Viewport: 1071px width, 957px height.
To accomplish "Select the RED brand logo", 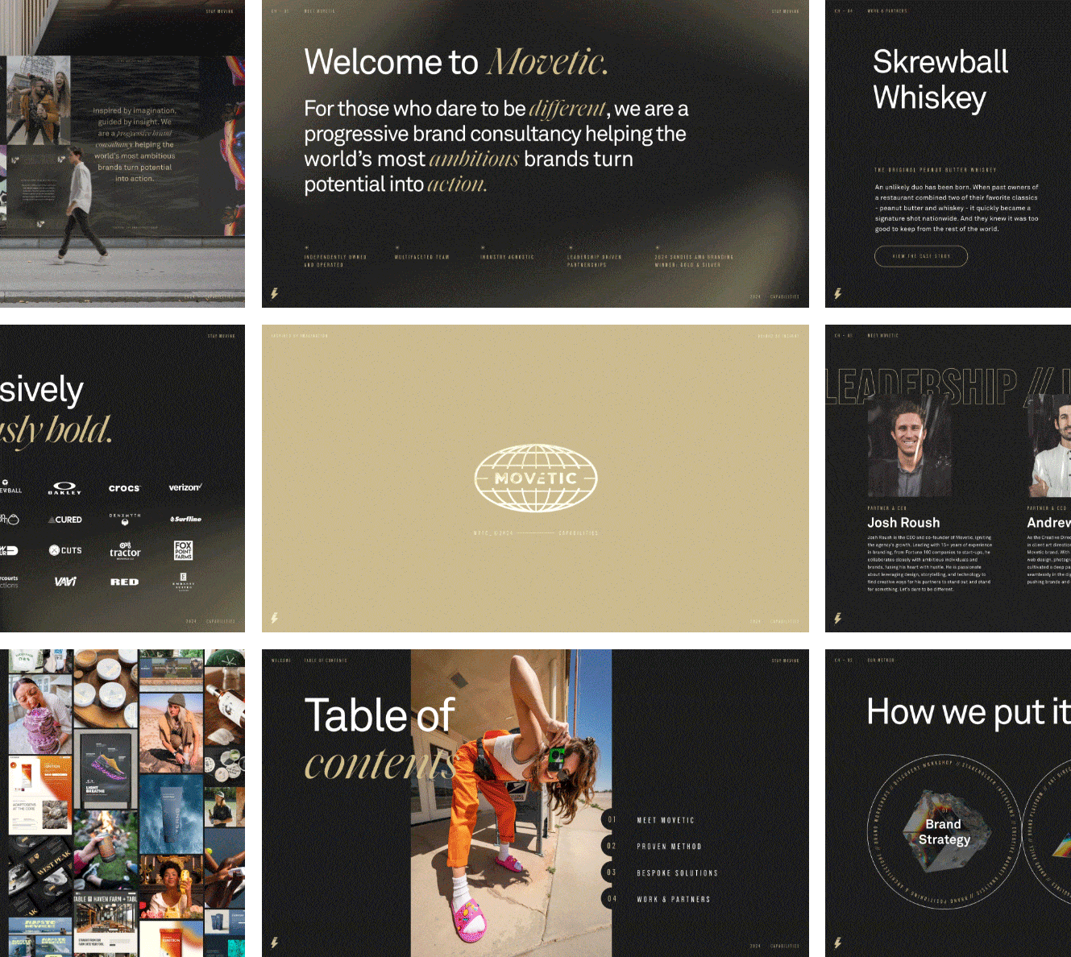I will point(124,582).
